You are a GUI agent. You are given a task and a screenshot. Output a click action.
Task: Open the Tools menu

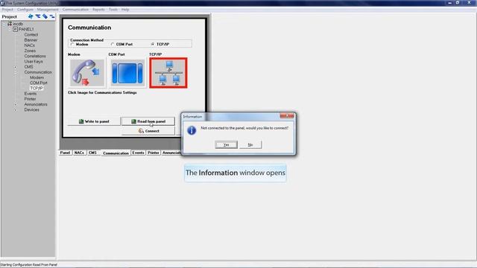[x=113, y=10]
